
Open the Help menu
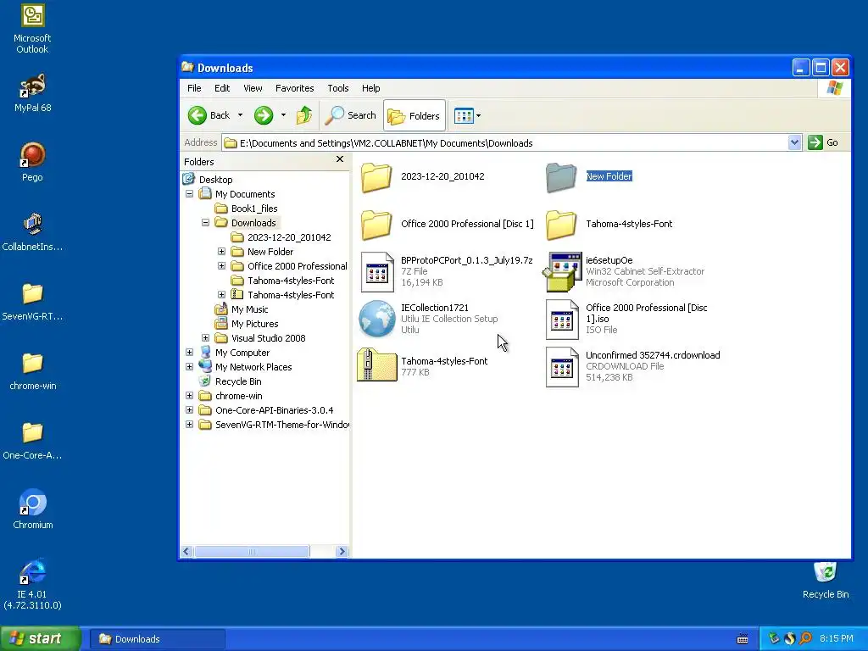[x=371, y=88]
